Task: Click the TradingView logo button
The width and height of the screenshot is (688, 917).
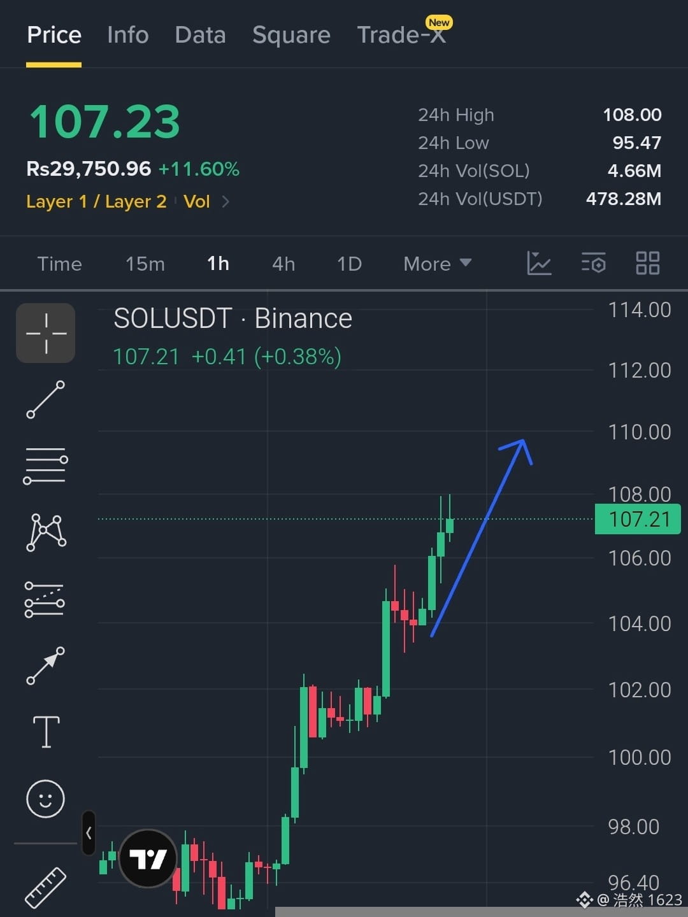Action: point(148,859)
